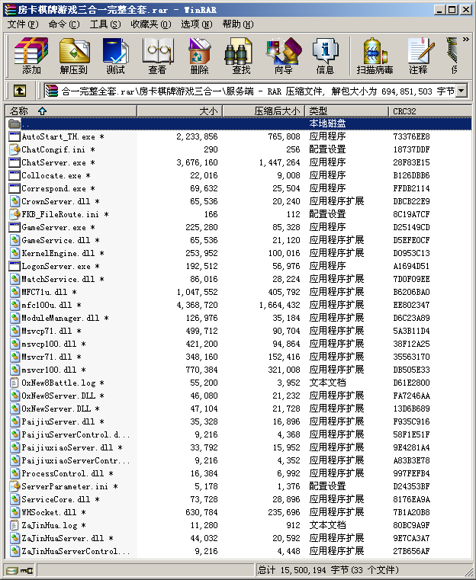The width and height of the screenshot is (476, 580).
Task: Select ServerParameter.ini in the list
Action: click(x=64, y=486)
